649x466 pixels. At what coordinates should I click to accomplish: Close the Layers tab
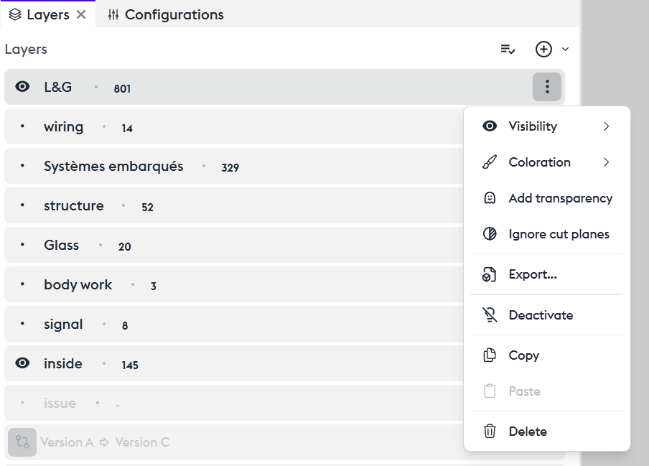coord(81,14)
